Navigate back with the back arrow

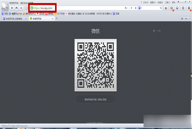(x=27, y=8)
